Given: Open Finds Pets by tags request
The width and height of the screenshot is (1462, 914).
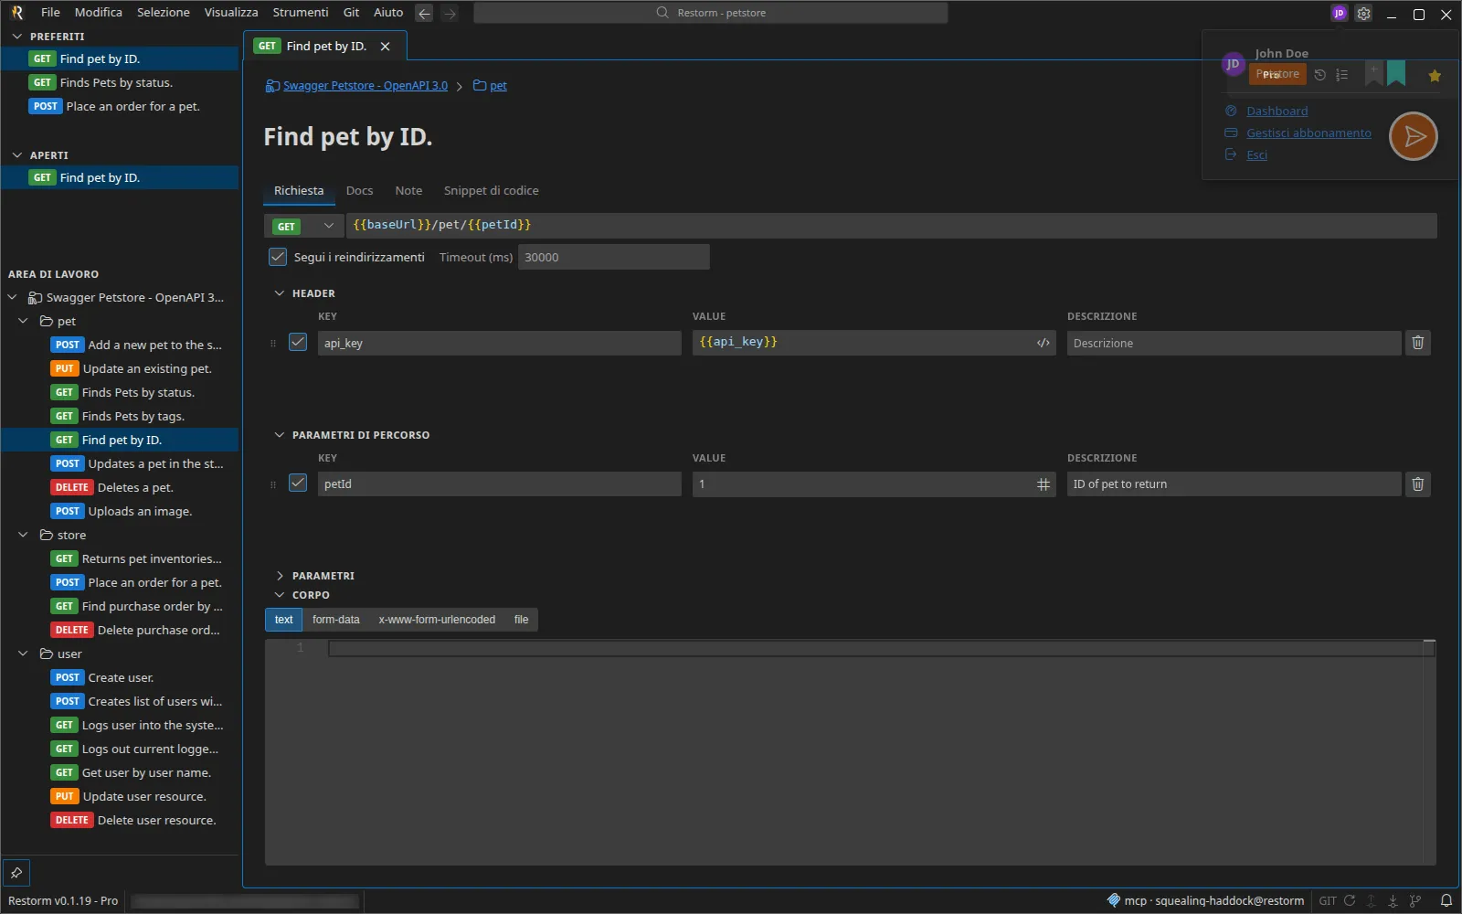Looking at the screenshot, I should (119, 416).
